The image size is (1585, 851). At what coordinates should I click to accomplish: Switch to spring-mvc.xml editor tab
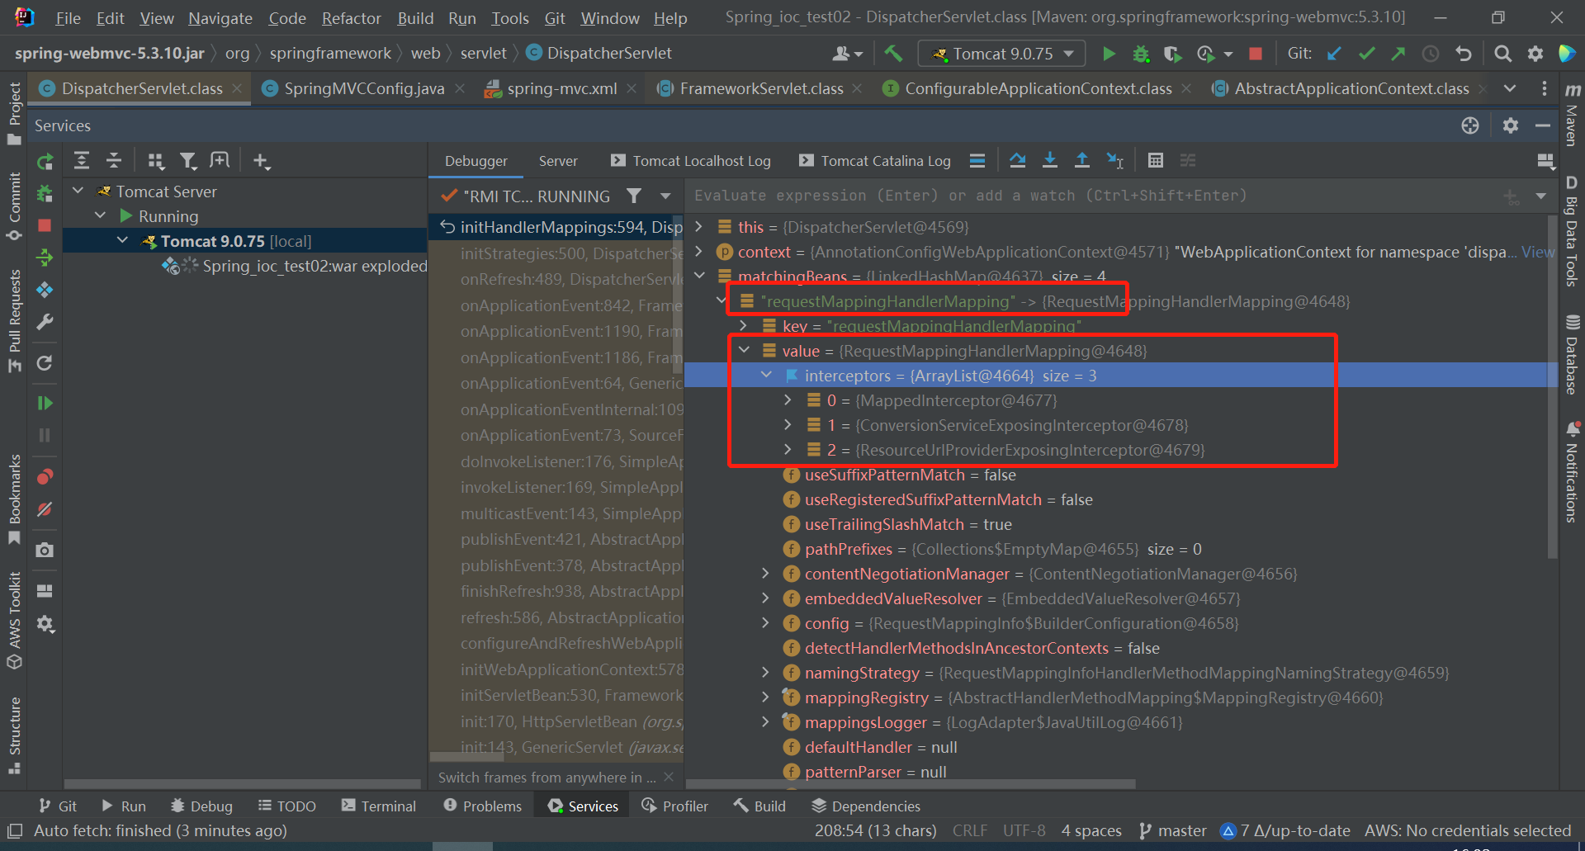pyautogui.click(x=561, y=88)
